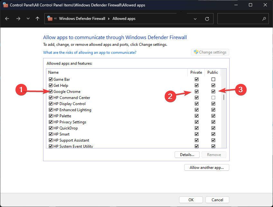The height and width of the screenshot is (207, 273).
Task: Toggle Google Chrome Public checkbox
Action: point(213,91)
